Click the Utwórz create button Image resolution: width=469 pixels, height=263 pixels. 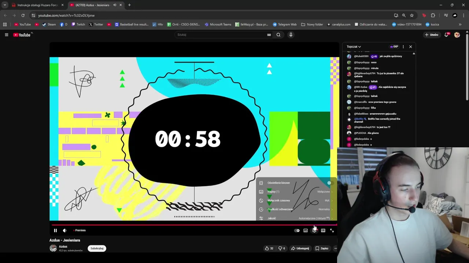click(432, 35)
